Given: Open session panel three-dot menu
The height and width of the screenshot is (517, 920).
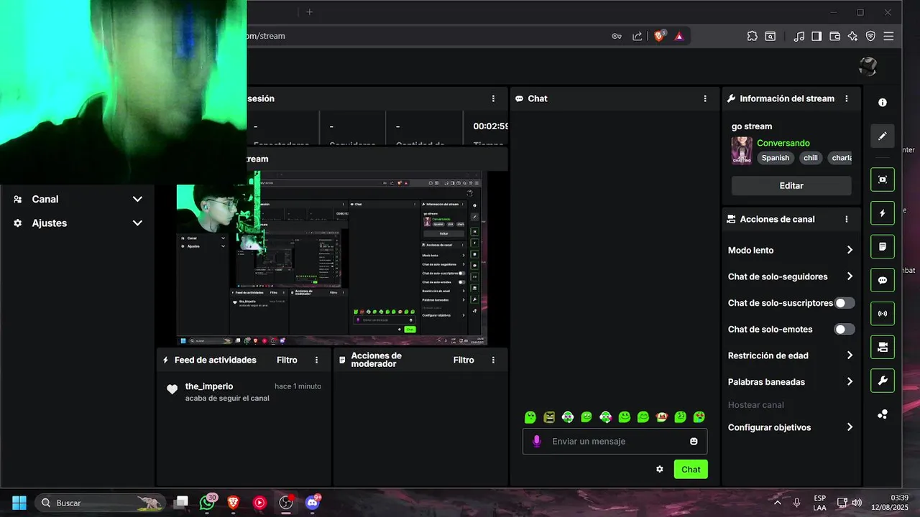Looking at the screenshot, I should point(493,98).
